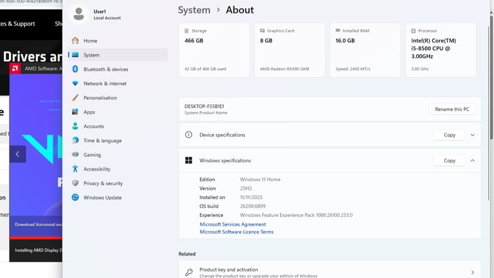Collapse the Windows specifications section

pyautogui.click(x=472, y=160)
